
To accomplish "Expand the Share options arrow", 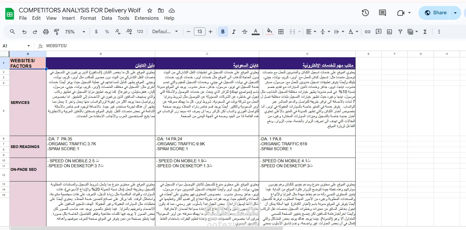I will 455,13.
